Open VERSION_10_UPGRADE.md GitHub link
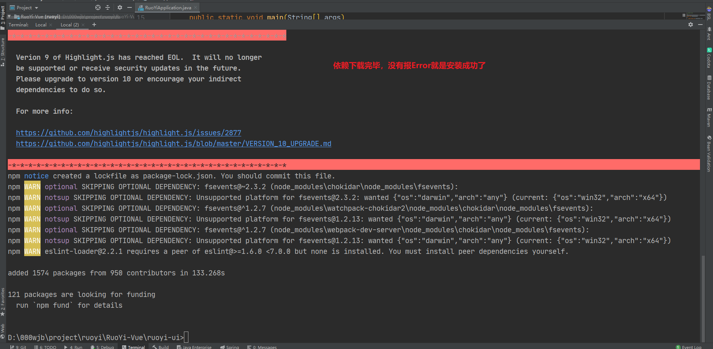The width and height of the screenshot is (713, 349). tap(174, 143)
